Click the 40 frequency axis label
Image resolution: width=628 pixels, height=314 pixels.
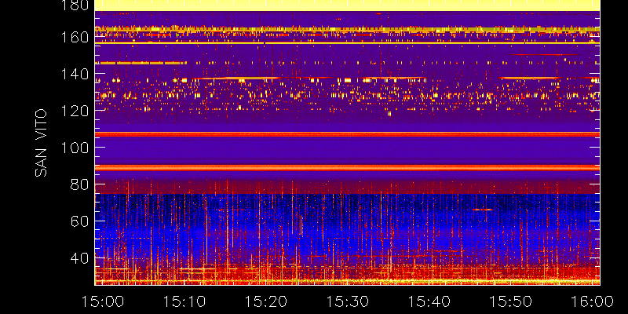point(79,258)
